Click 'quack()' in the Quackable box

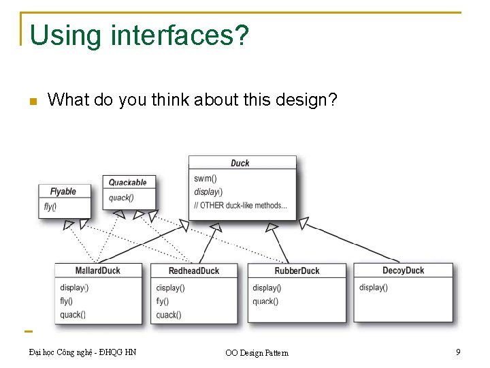point(121,198)
